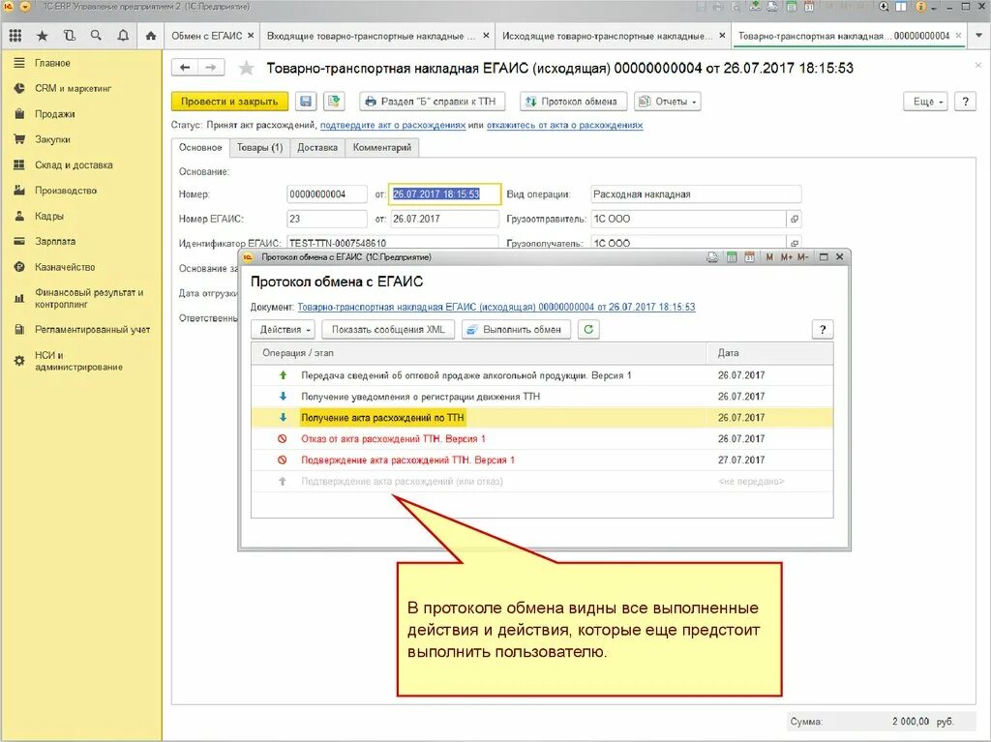This screenshot has width=991, height=742.
Task: Open Финансовый результат и контроллинг section
Action: pos(89,298)
